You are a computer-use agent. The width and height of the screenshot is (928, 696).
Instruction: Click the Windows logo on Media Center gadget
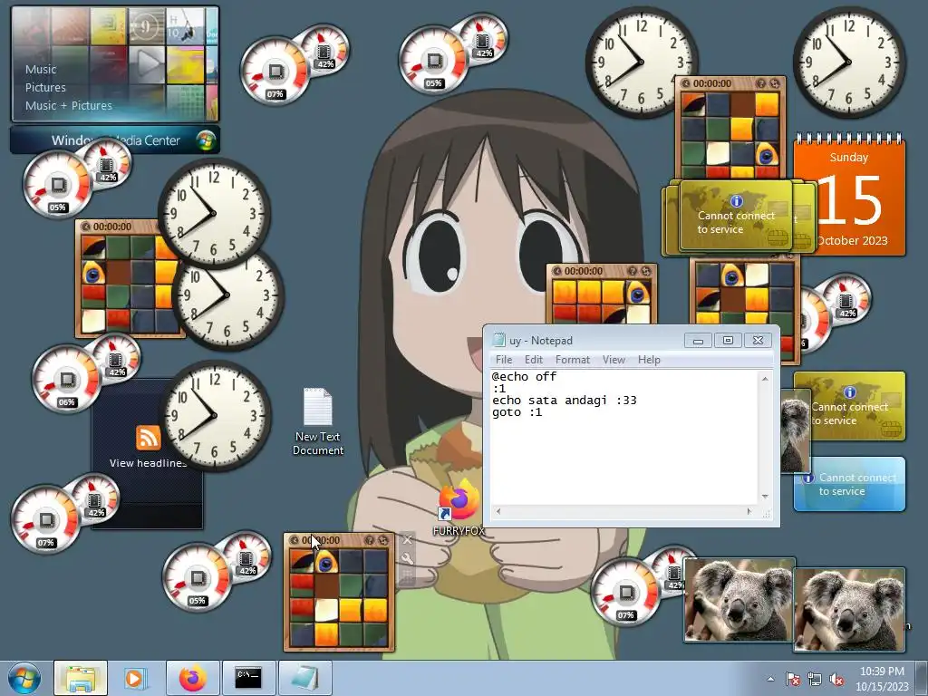click(x=206, y=140)
